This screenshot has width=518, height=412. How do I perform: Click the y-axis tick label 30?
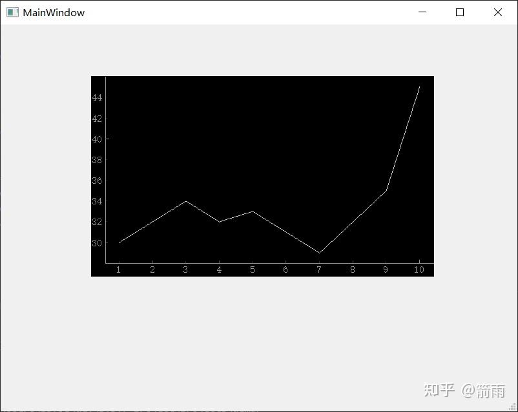point(96,242)
